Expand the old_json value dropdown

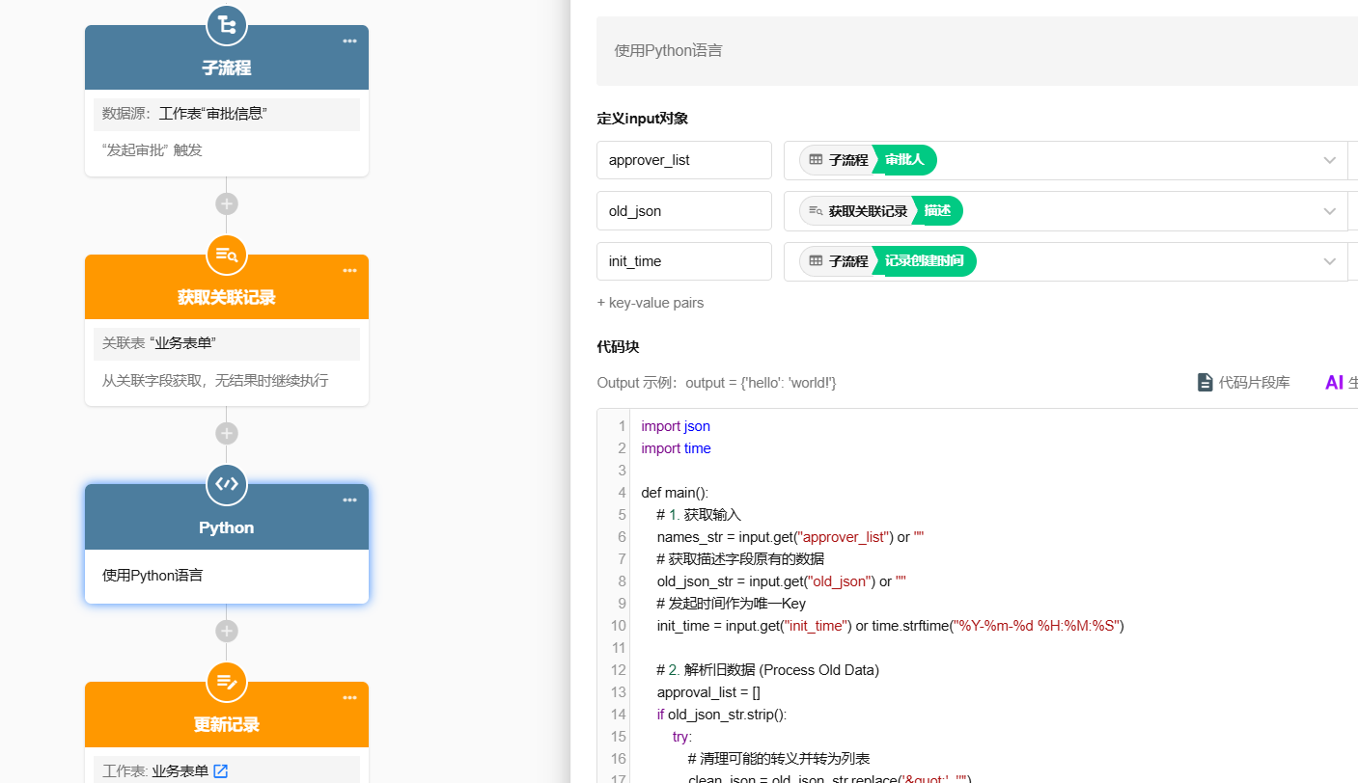click(1329, 211)
